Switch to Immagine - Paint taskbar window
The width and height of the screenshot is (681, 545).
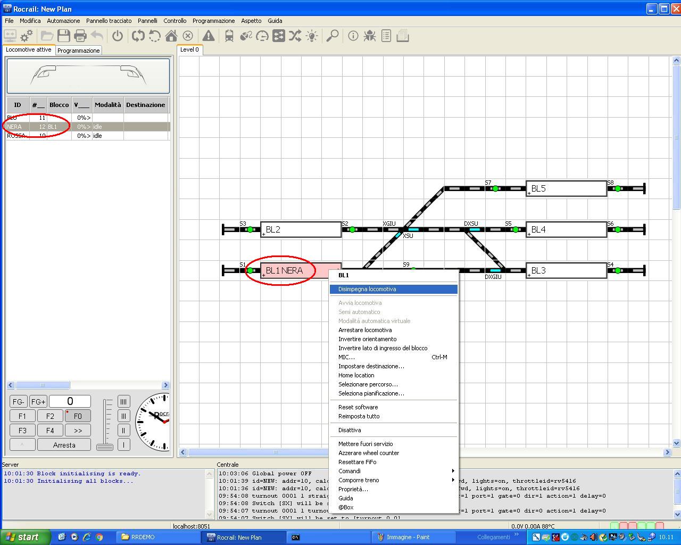point(413,537)
